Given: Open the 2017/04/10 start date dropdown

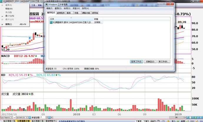Looking at the screenshot, I should 12,117.
